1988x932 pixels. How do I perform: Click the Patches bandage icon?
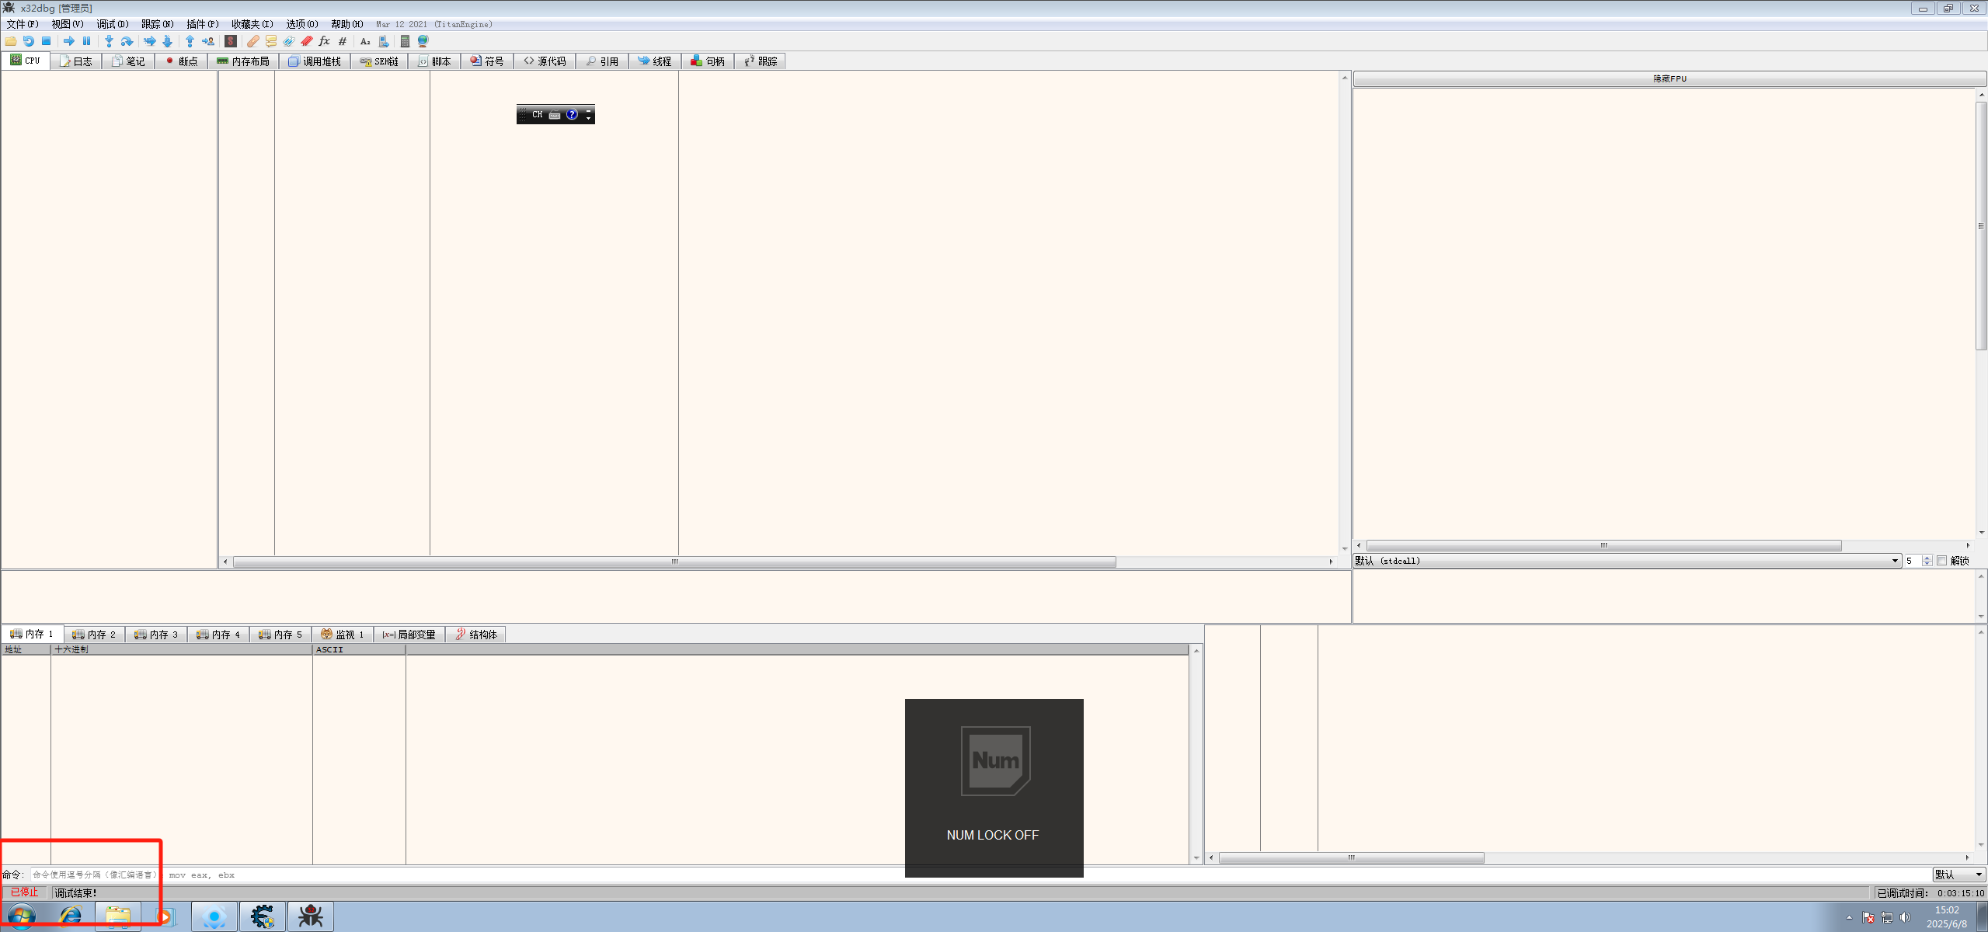click(253, 41)
